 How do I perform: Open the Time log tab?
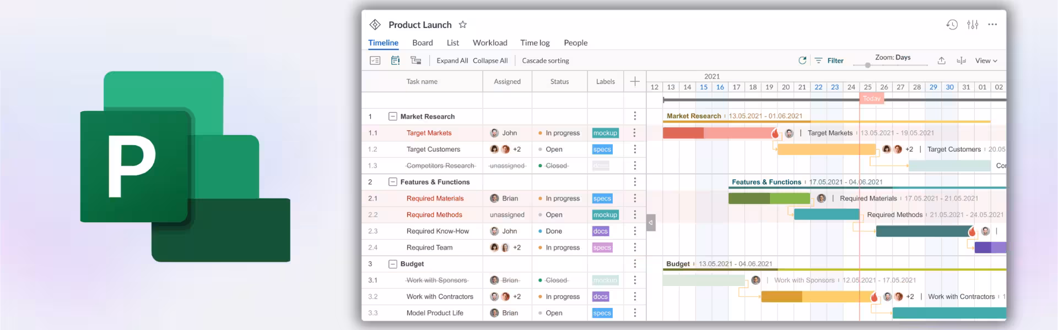[535, 42]
